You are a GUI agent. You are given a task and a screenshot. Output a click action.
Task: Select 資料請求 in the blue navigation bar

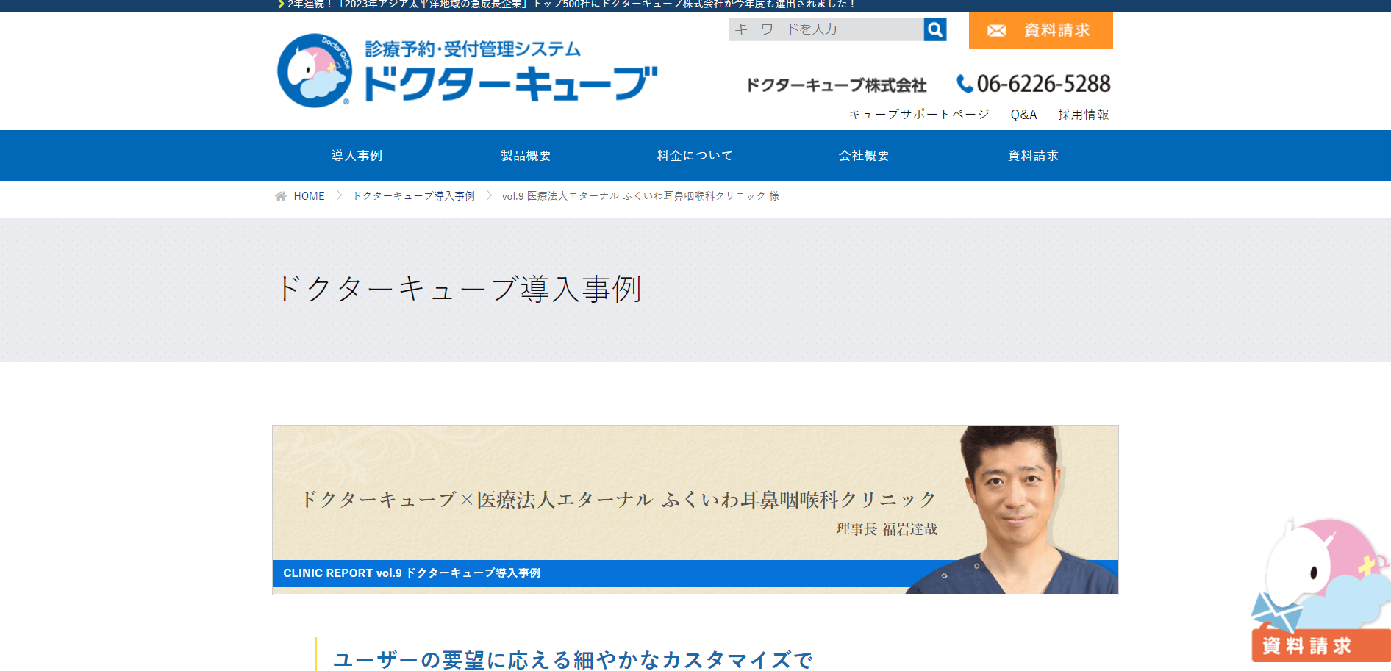1033,156
